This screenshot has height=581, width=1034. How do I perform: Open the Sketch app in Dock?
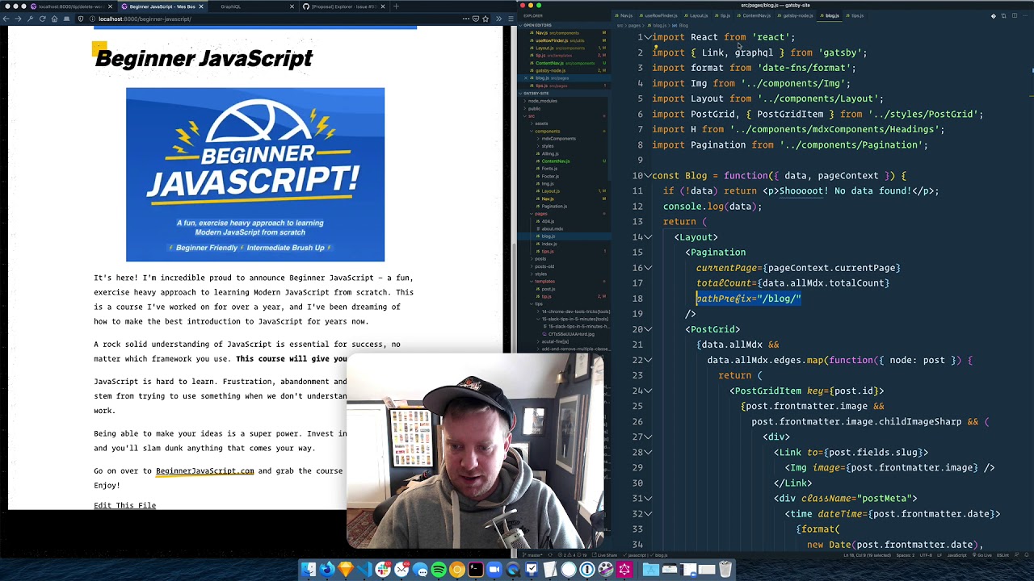coord(346,569)
